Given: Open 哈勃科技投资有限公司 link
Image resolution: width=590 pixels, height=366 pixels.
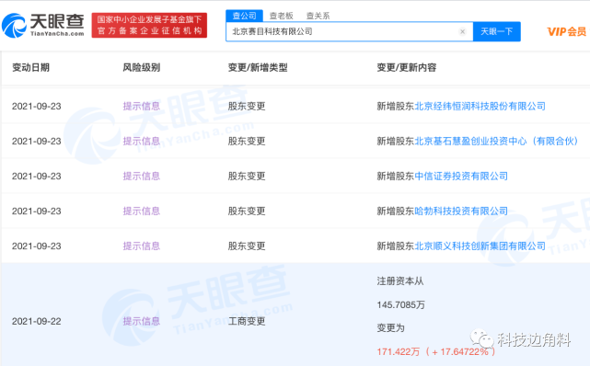Looking at the screenshot, I should [461, 212].
